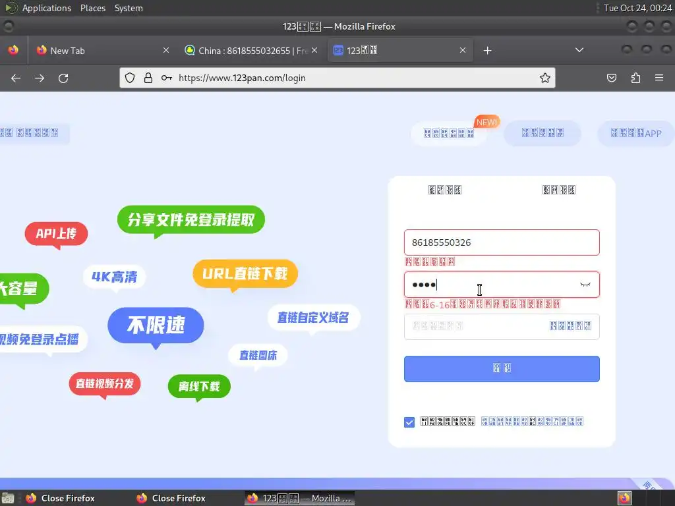Go back to the previous page
This screenshot has height=506, width=675.
pyautogui.click(x=16, y=78)
